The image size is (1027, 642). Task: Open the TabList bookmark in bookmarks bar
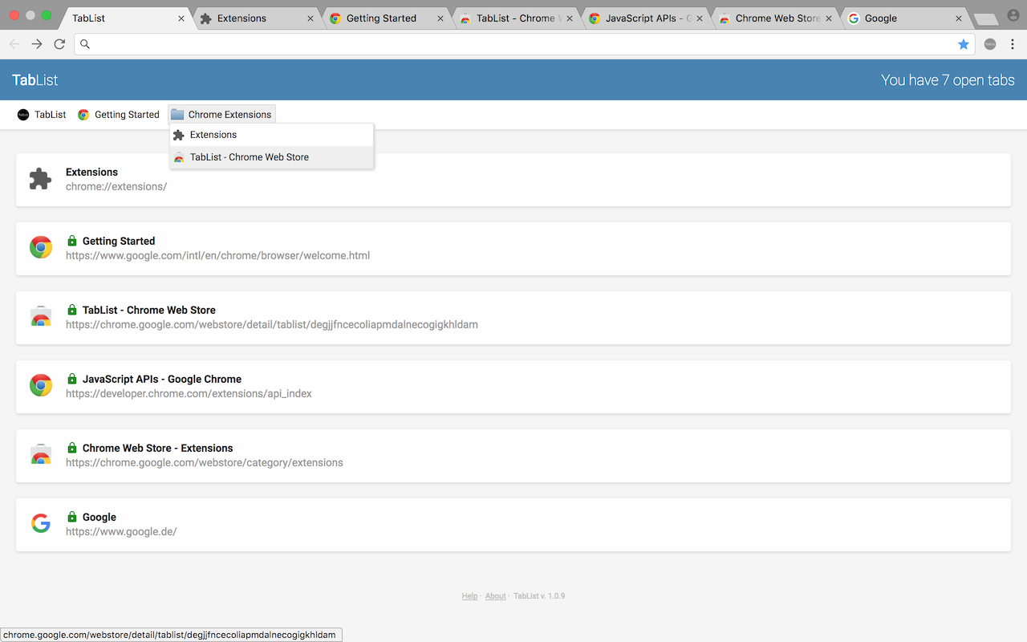point(42,115)
